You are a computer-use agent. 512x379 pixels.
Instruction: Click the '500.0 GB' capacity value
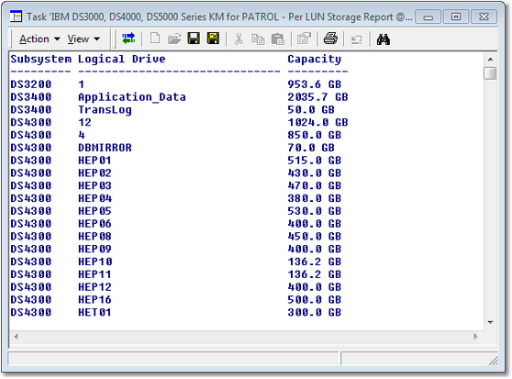coord(315,300)
